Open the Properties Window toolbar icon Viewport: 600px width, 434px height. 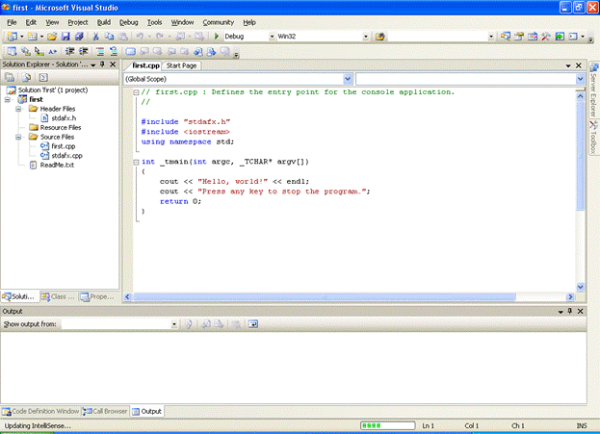519,37
